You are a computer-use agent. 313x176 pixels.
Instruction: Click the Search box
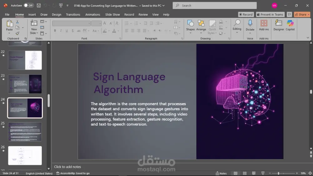[215, 6]
